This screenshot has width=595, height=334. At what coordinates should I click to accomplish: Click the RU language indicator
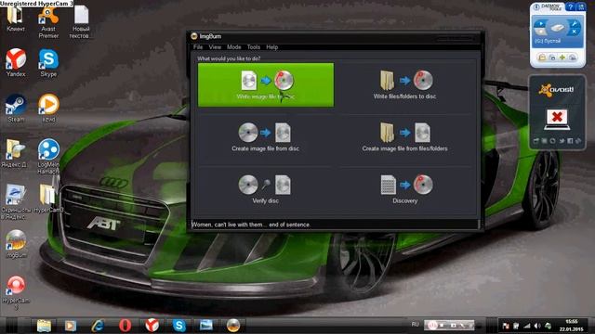click(416, 325)
